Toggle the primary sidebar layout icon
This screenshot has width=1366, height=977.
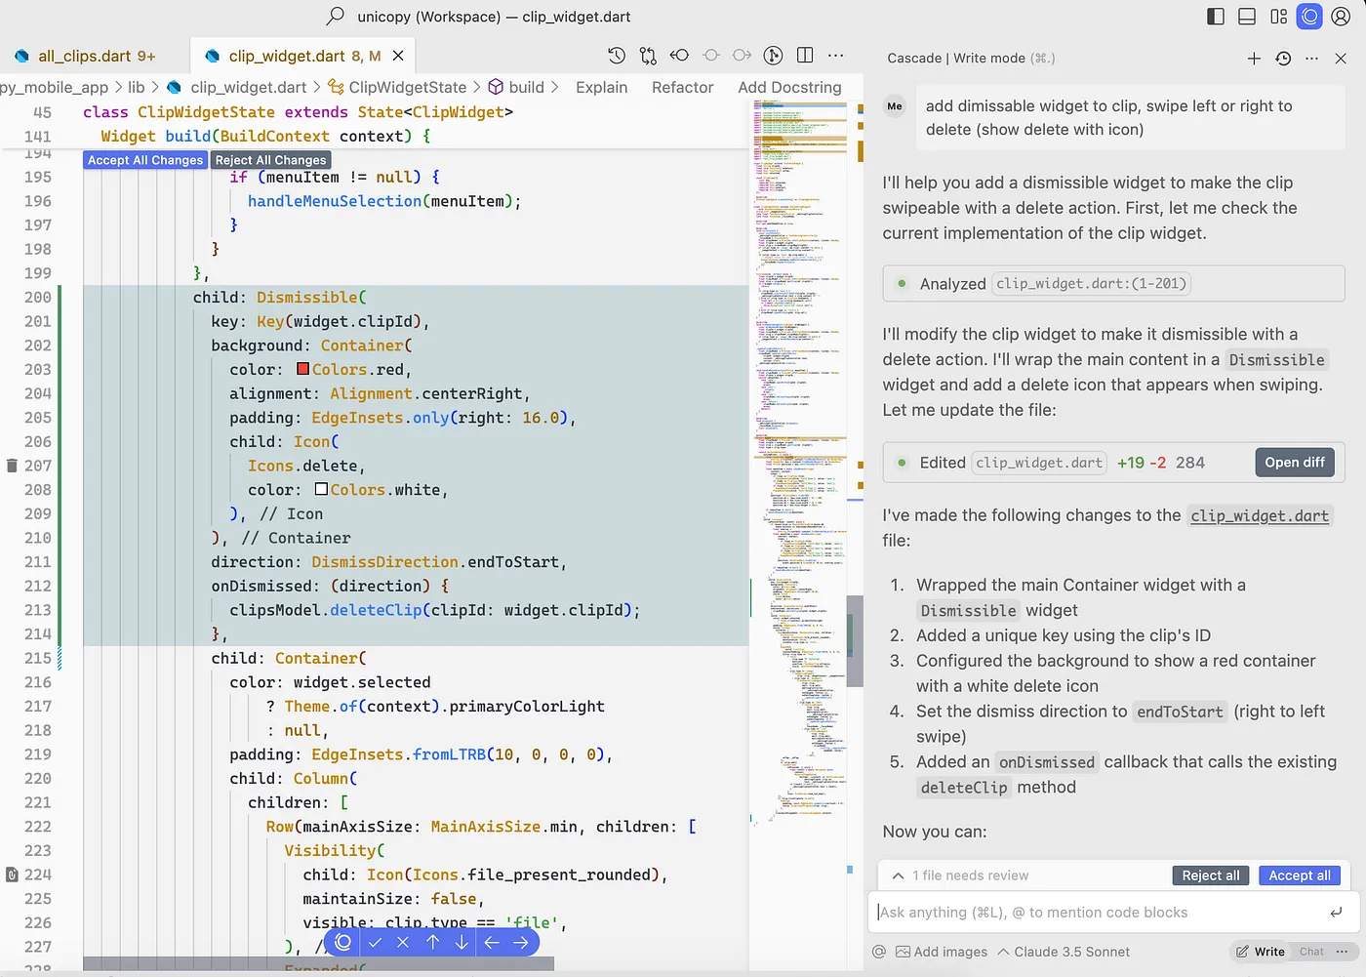[1216, 16]
